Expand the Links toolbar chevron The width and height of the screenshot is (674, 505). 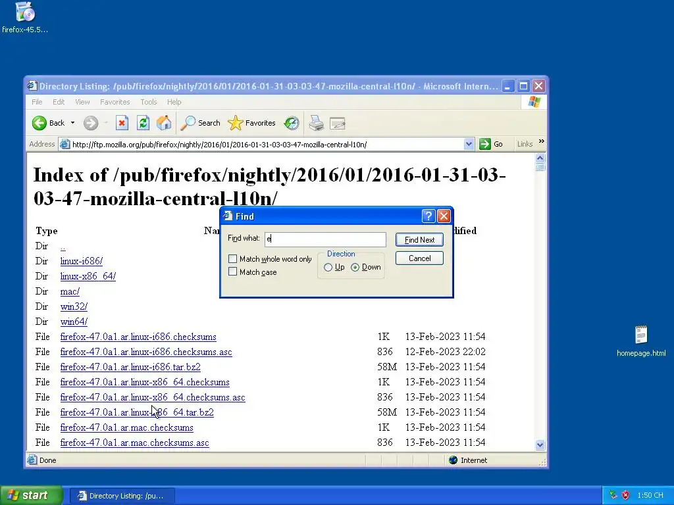click(x=542, y=141)
